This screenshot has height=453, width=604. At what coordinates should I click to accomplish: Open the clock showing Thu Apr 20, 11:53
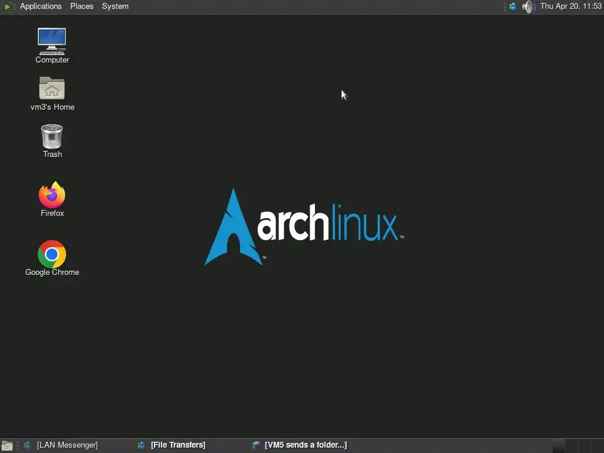(571, 6)
